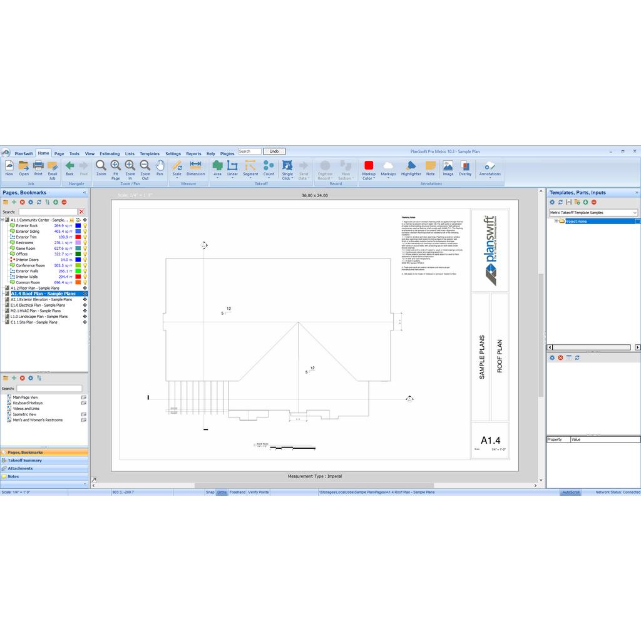
Task: Open the Dimension measure tool
Action: point(195,168)
